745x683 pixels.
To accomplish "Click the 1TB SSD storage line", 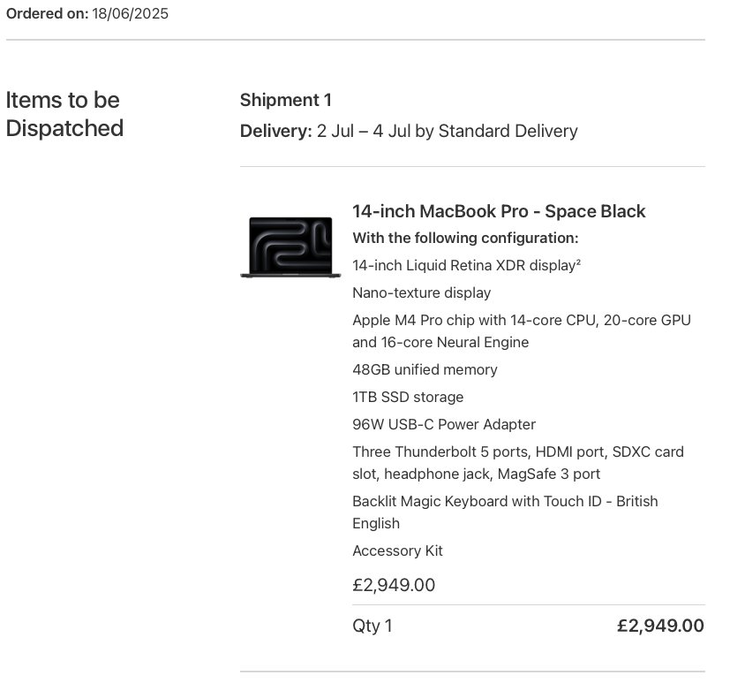I will (408, 397).
